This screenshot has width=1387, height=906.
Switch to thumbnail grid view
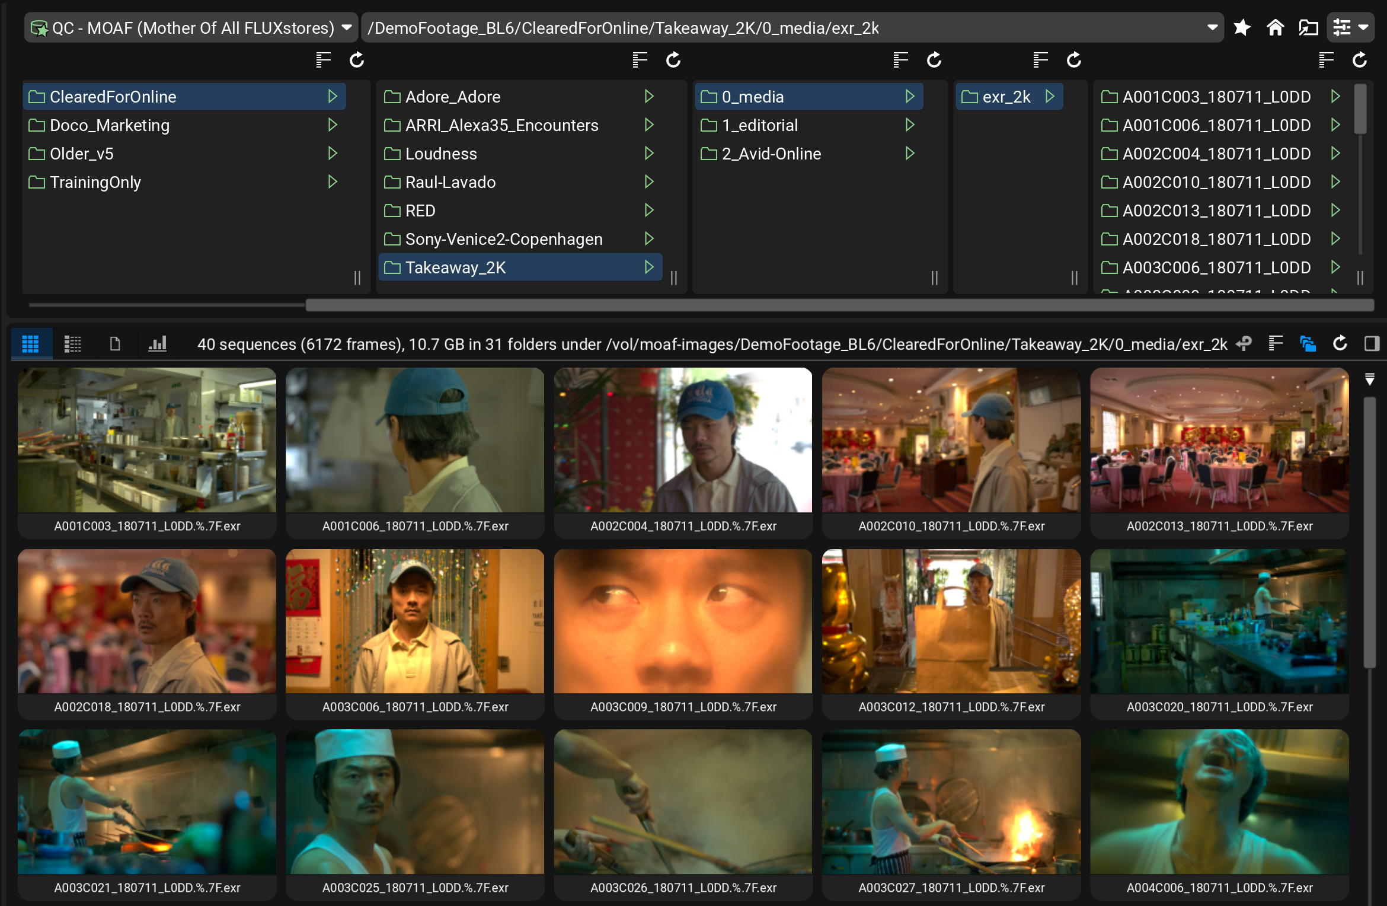[30, 344]
